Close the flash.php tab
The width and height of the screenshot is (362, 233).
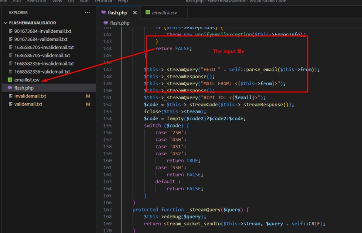(135, 13)
